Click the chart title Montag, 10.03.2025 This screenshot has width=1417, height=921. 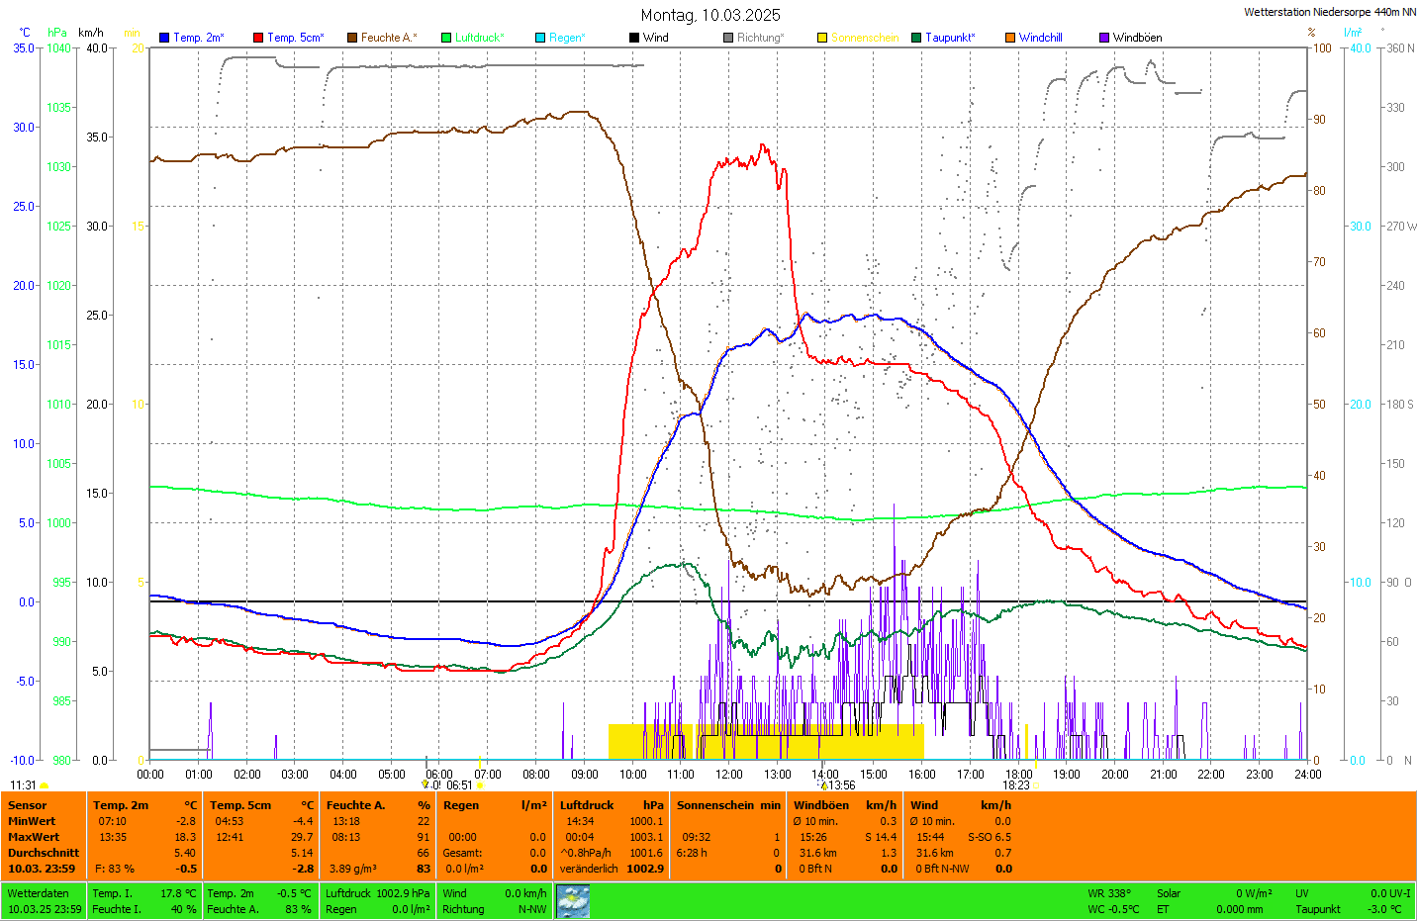pyautogui.click(x=709, y=15)
